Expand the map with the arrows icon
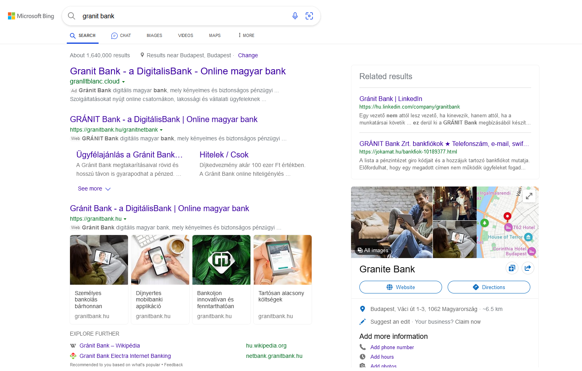Viewport: 582px width, 371px height. [x=529, y=196]
